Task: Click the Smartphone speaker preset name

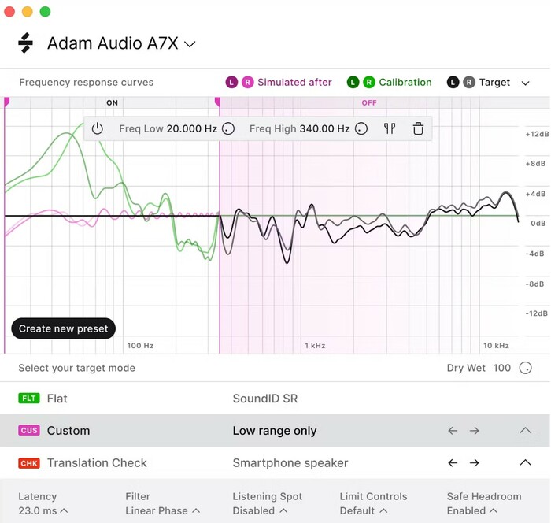Action: pyautogui.click(x=290, y=463)
